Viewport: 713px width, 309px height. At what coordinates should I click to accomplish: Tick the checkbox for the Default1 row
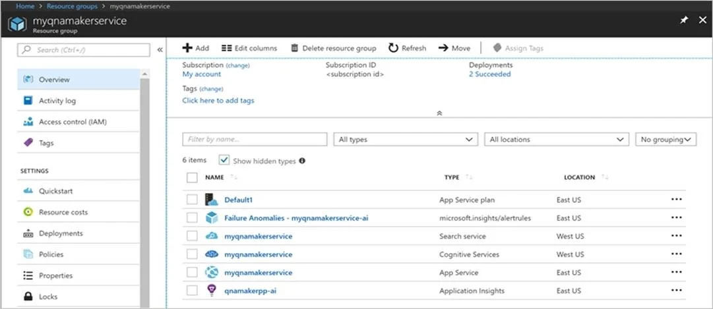(192, 200)
